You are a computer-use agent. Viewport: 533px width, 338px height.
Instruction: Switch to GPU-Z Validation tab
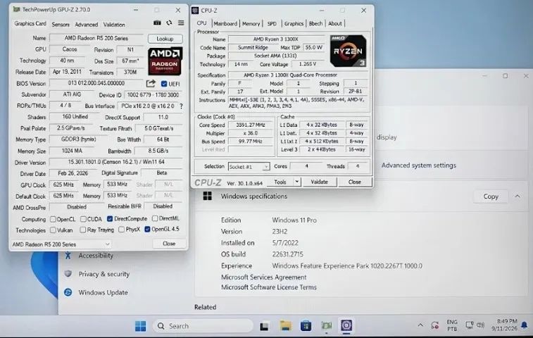[x=114, y=25]
